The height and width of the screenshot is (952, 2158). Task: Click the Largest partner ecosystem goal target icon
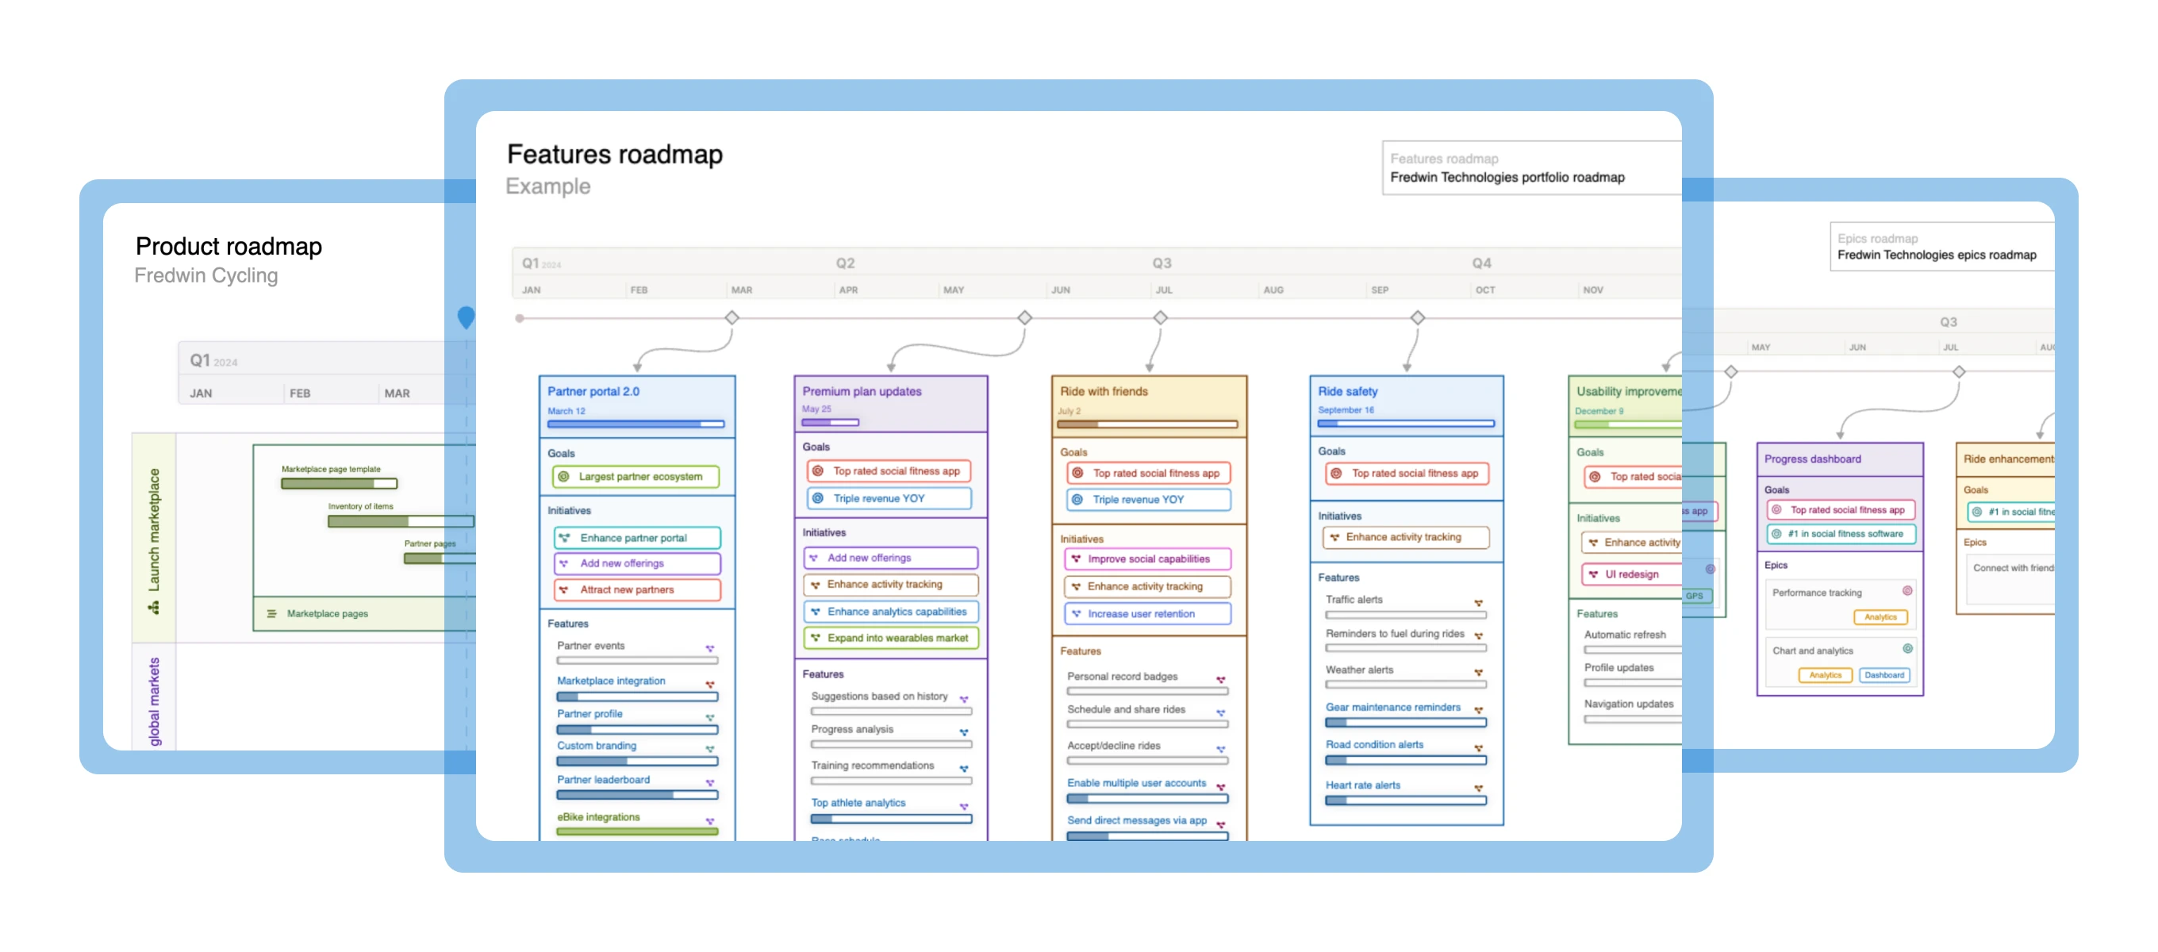coord(564,476)
